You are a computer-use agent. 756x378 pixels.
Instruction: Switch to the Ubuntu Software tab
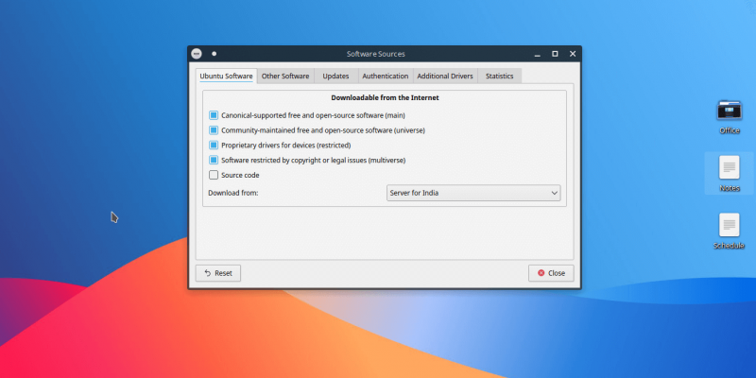[x=226, y=77]
